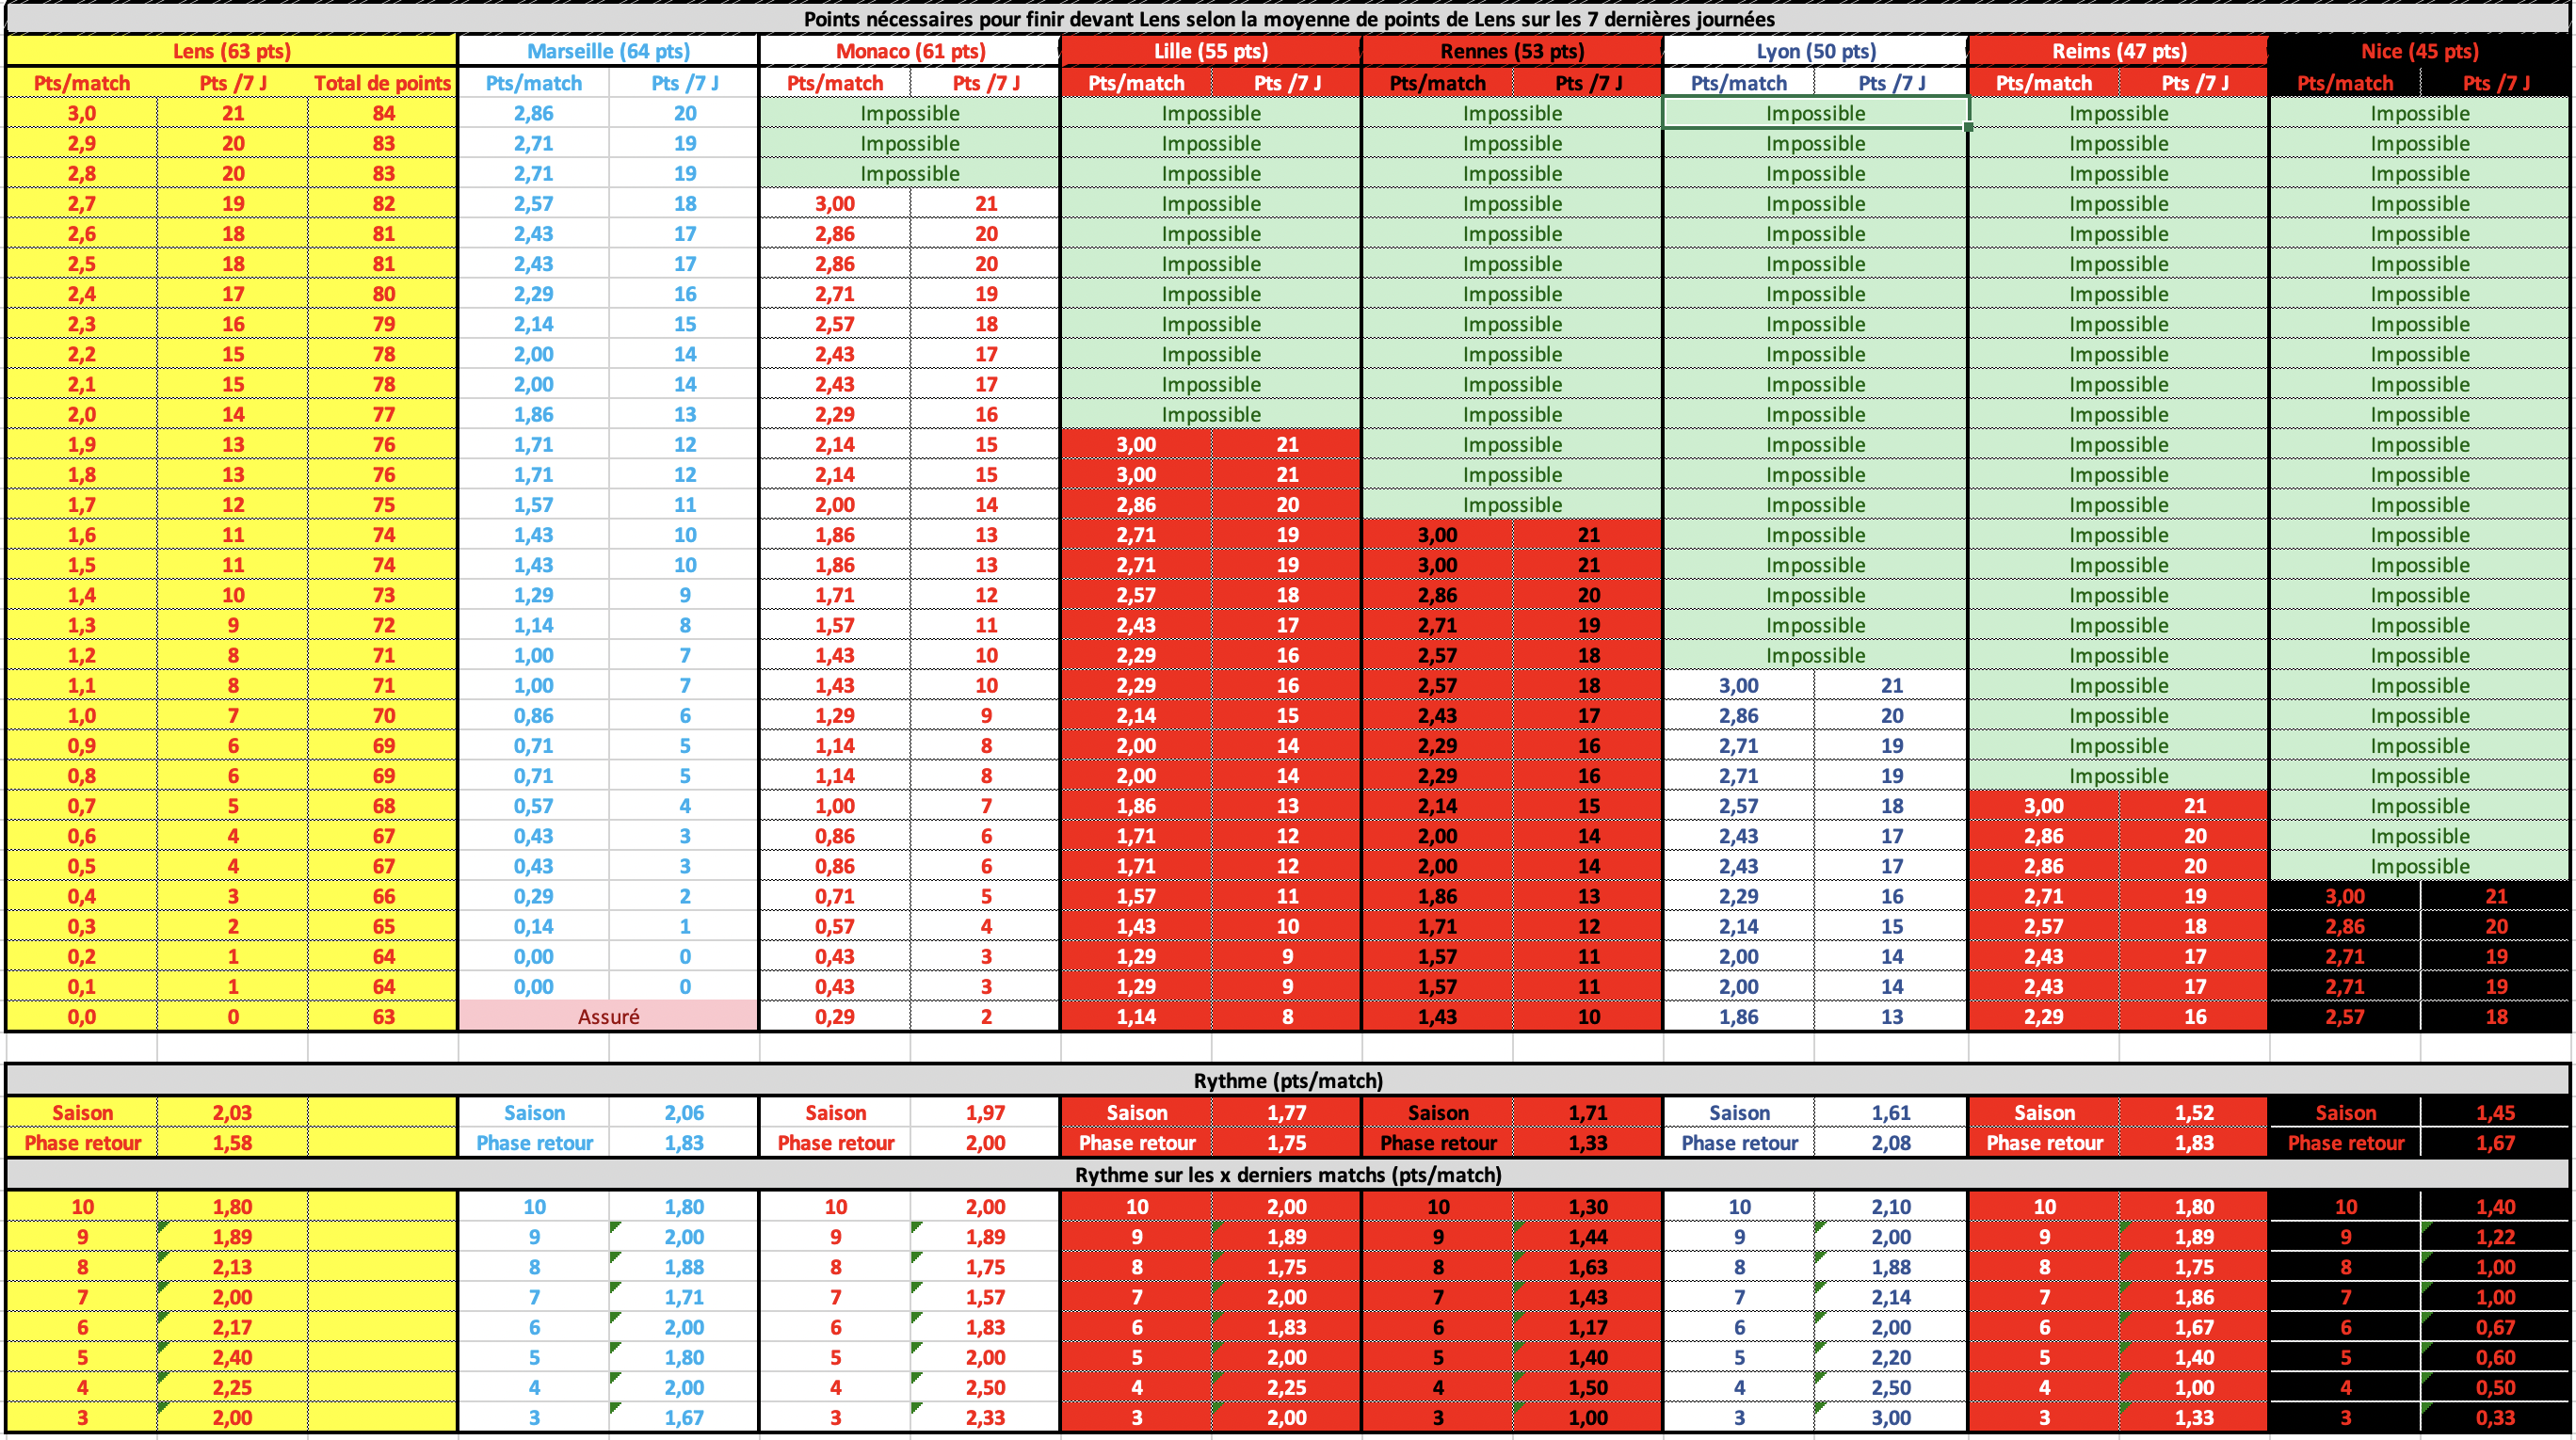Select the "Lille (55 pts)" header

[1211, 51]
